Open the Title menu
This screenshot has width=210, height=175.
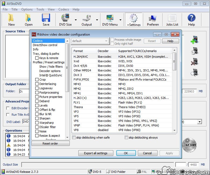pyautogui.click(x=14, y=9)
